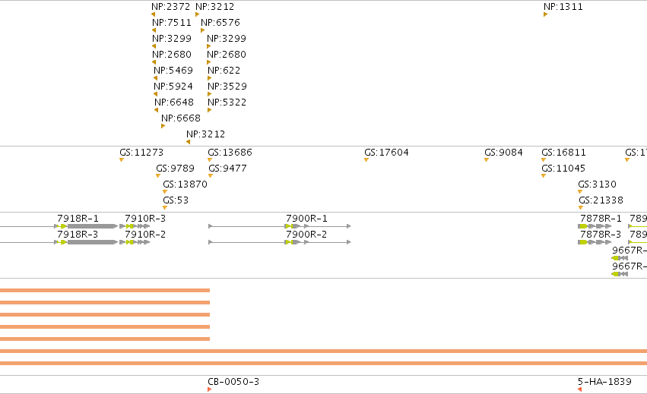This screenshot has height=394, width=647.
Task: Select the red CB-0050-3 arrow marker
Action: pos(210,389)
